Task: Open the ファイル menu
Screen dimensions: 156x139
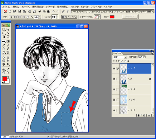Action: tap(6, 7)
